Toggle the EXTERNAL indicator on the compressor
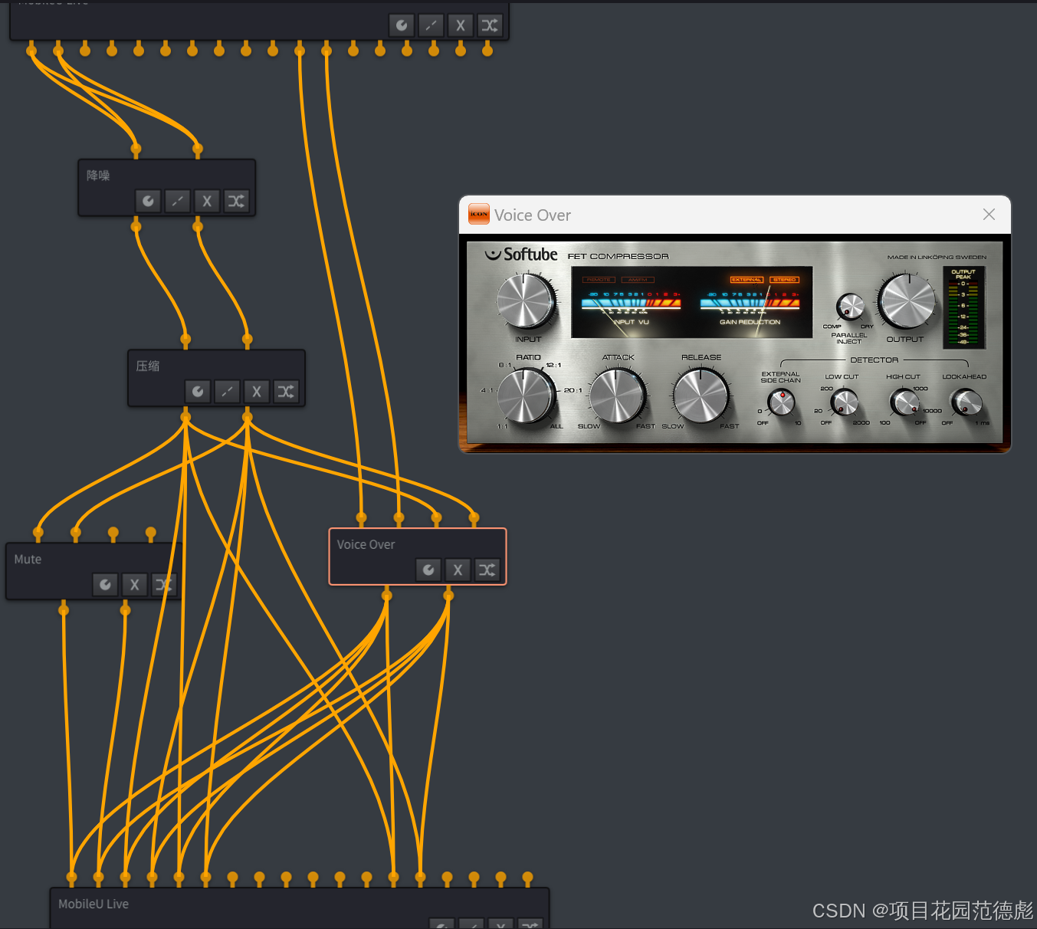Image resolution: width=1037 pixels, height=929 pixels. point(747,280)
